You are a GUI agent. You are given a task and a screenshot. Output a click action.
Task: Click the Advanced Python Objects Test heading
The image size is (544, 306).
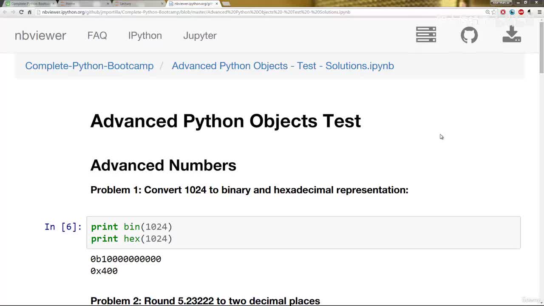pyautogui.click(x=226, y=121)
